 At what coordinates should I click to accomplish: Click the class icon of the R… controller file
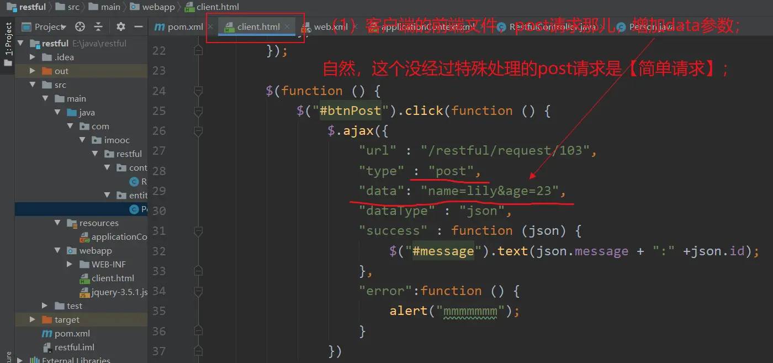click(x=134, y=181)
